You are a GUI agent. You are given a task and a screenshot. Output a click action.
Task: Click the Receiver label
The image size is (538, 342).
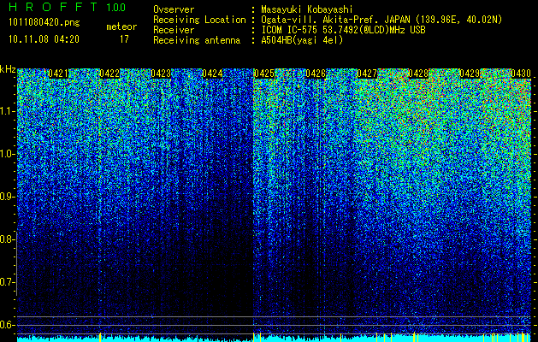point(174,30)
